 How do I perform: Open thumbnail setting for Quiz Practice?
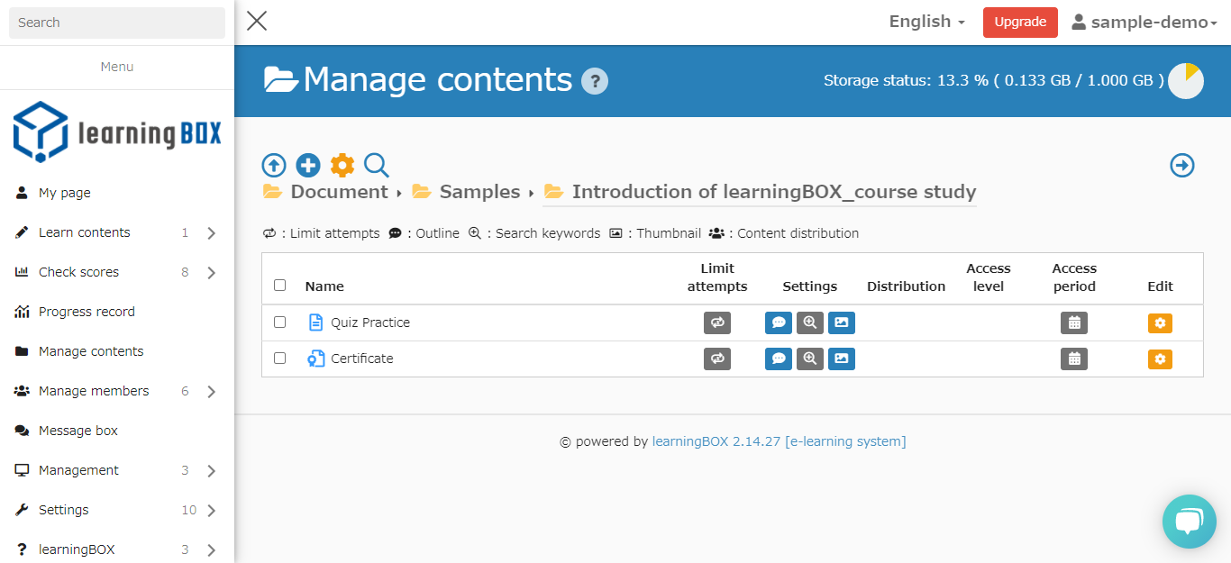[x=841, y=322]
